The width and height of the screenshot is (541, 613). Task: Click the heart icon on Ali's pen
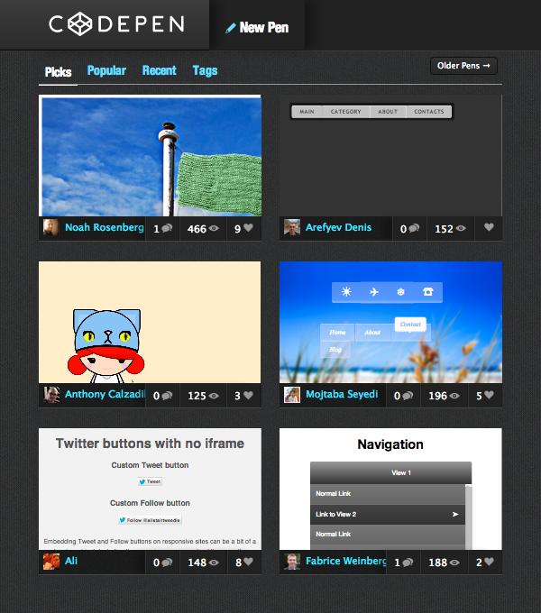[x=248, y=563]
